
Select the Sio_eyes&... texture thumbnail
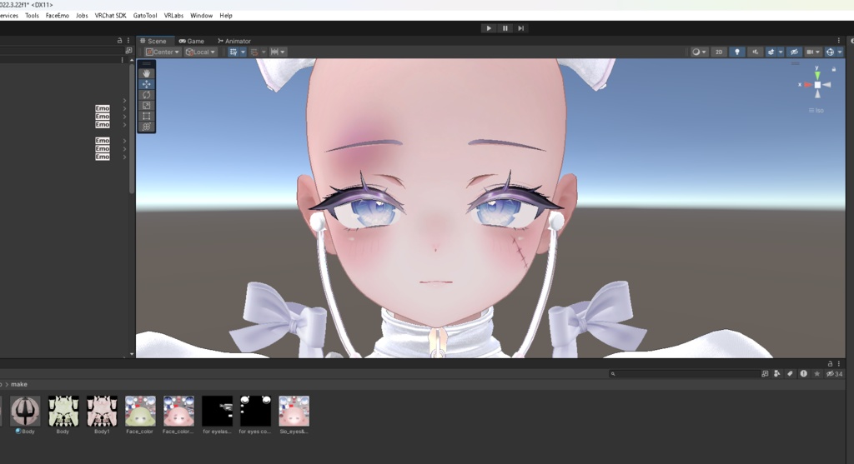294,412
